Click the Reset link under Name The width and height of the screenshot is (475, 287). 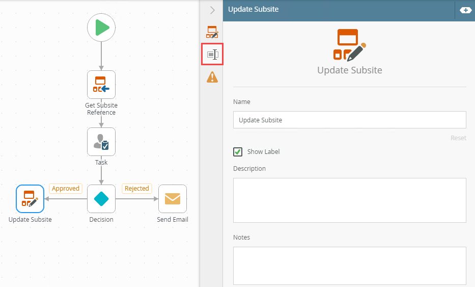click(458, 138)
